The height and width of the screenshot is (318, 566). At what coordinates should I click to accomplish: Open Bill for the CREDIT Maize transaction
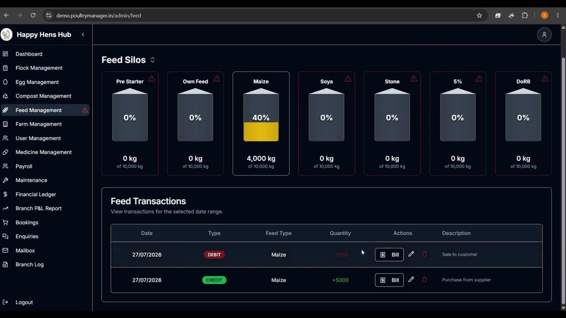pyautogui.click(x=389, y=280)
